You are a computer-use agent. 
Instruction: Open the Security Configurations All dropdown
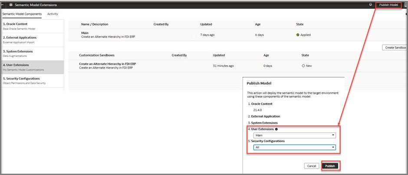pyautogui.click(x=295, y=147)
